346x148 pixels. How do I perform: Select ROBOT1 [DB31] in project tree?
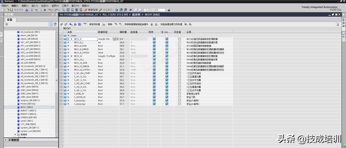[x=28, y=111]
